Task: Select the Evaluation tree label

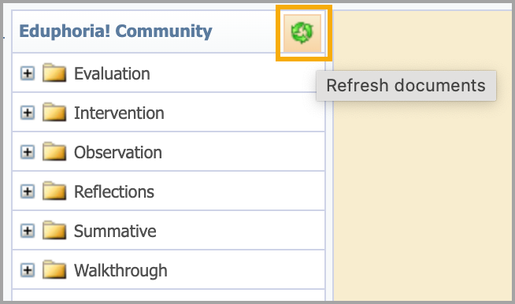Action: click(x=112, y=73)
